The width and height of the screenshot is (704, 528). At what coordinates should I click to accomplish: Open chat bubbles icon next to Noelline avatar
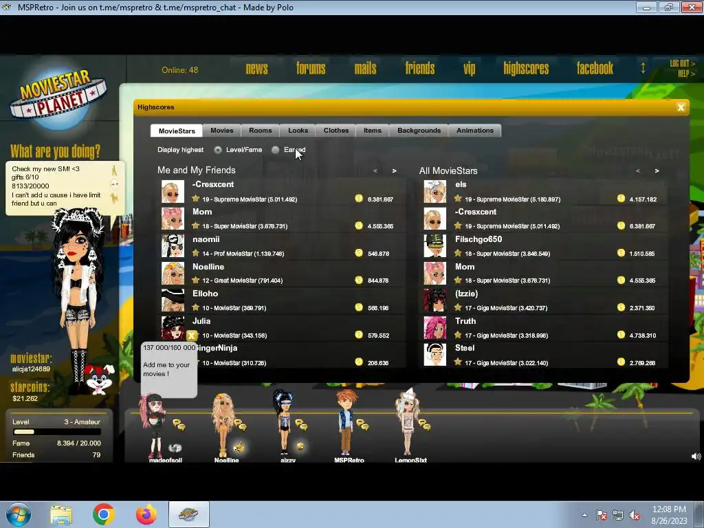(240, 424)
